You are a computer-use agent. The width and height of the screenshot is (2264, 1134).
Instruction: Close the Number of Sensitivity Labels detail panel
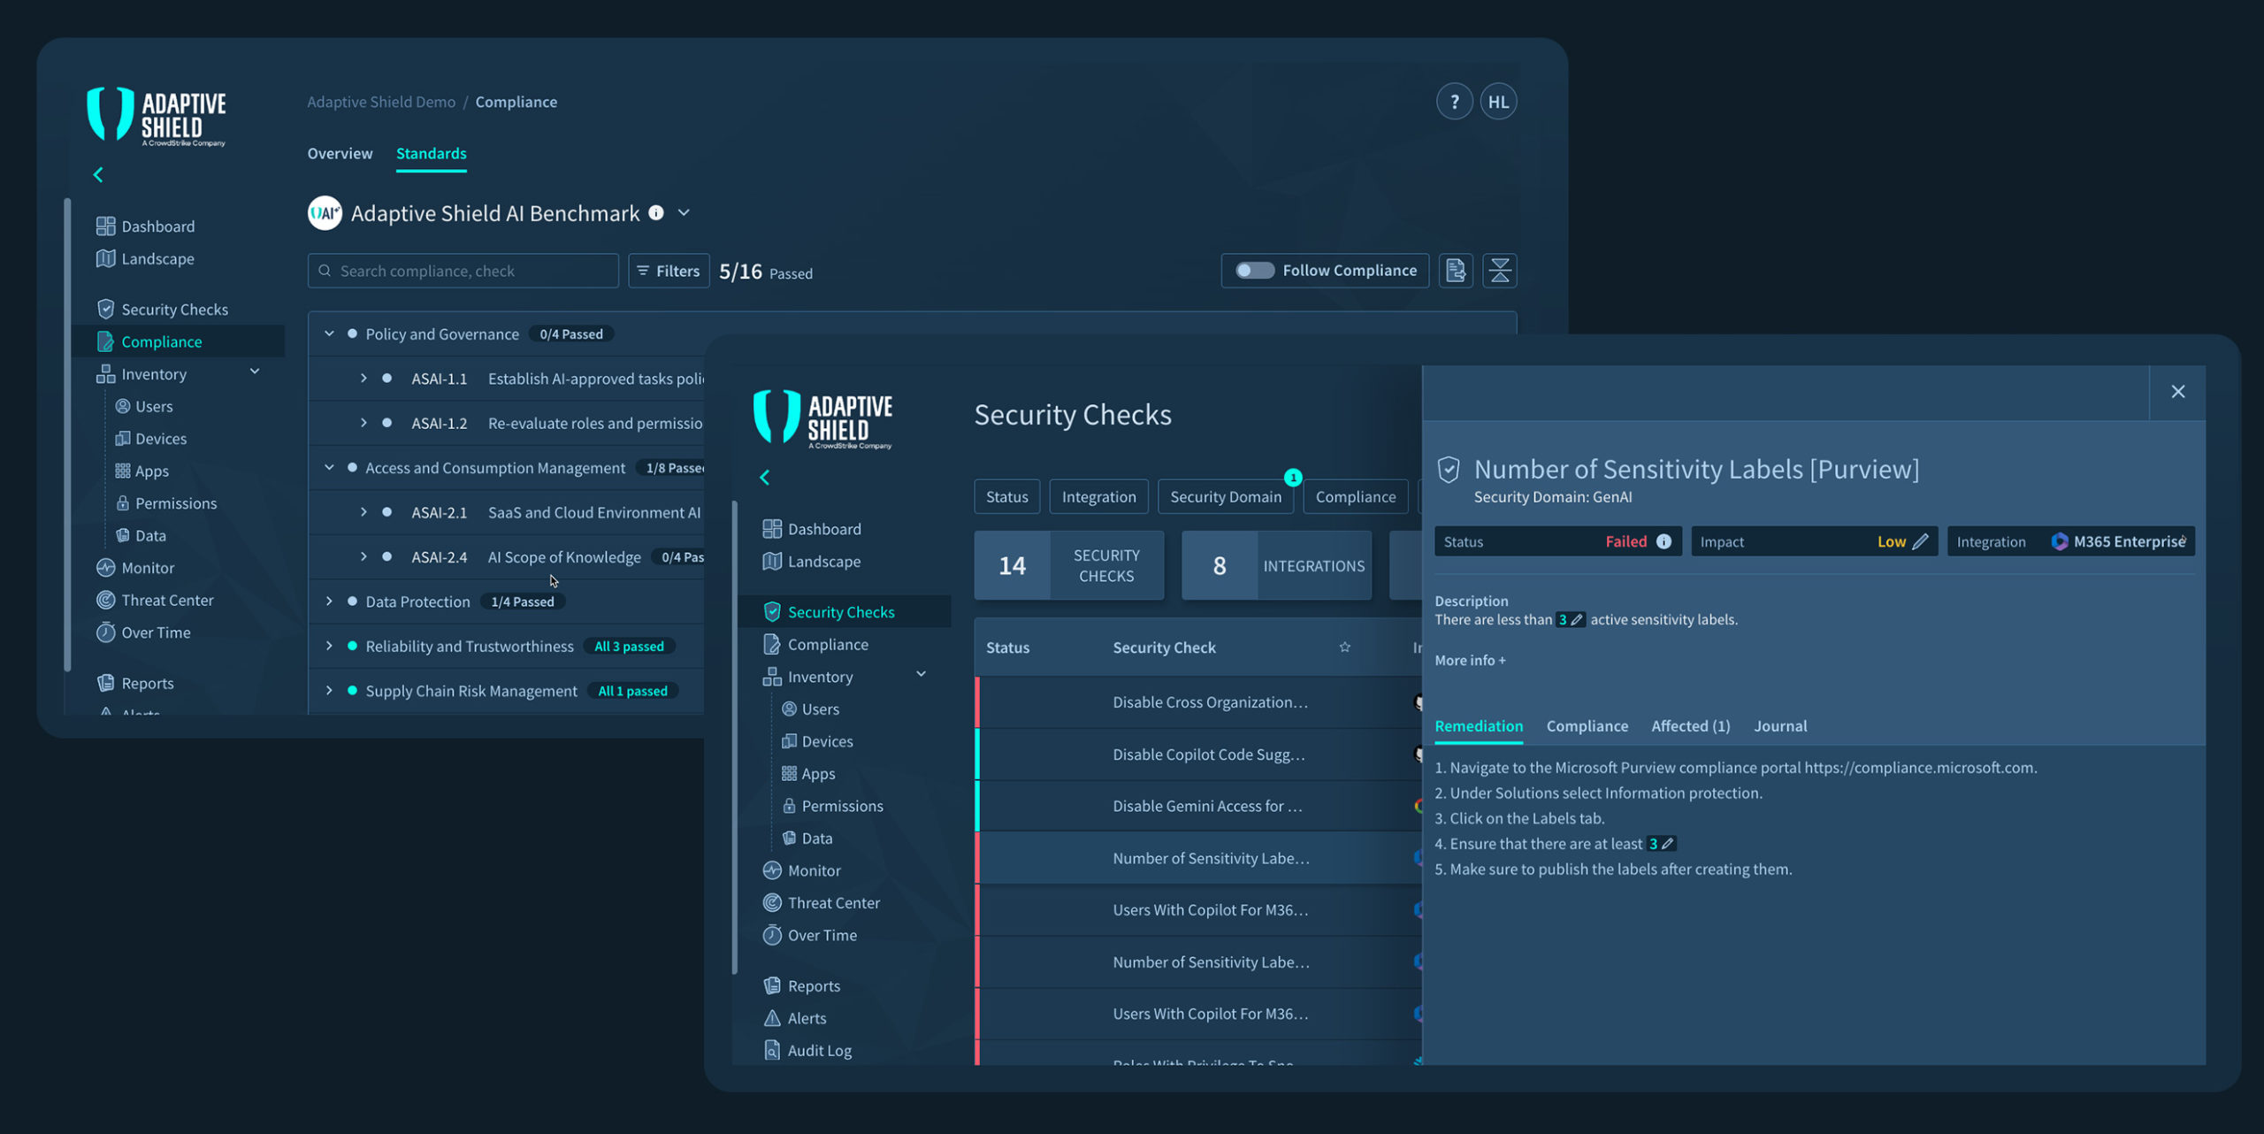(x=2178, y=392)
